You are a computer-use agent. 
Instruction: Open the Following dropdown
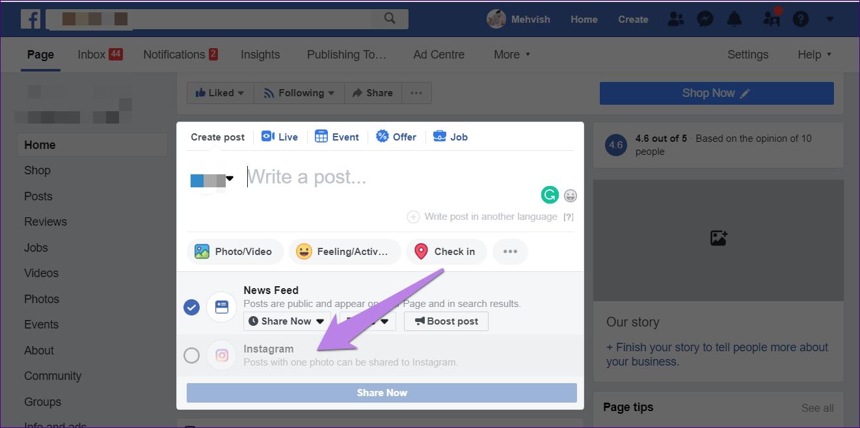click(x=299, y=93)
